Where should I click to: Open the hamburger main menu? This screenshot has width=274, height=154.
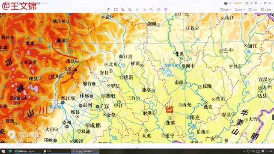click(x=251, y=3)
